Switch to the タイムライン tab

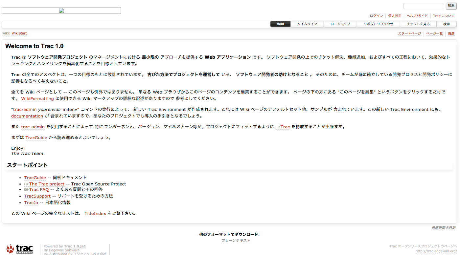(307, 24)
